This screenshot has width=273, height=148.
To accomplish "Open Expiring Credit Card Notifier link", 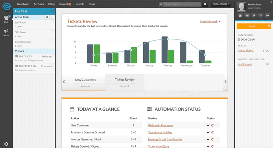I will point(165,139).
